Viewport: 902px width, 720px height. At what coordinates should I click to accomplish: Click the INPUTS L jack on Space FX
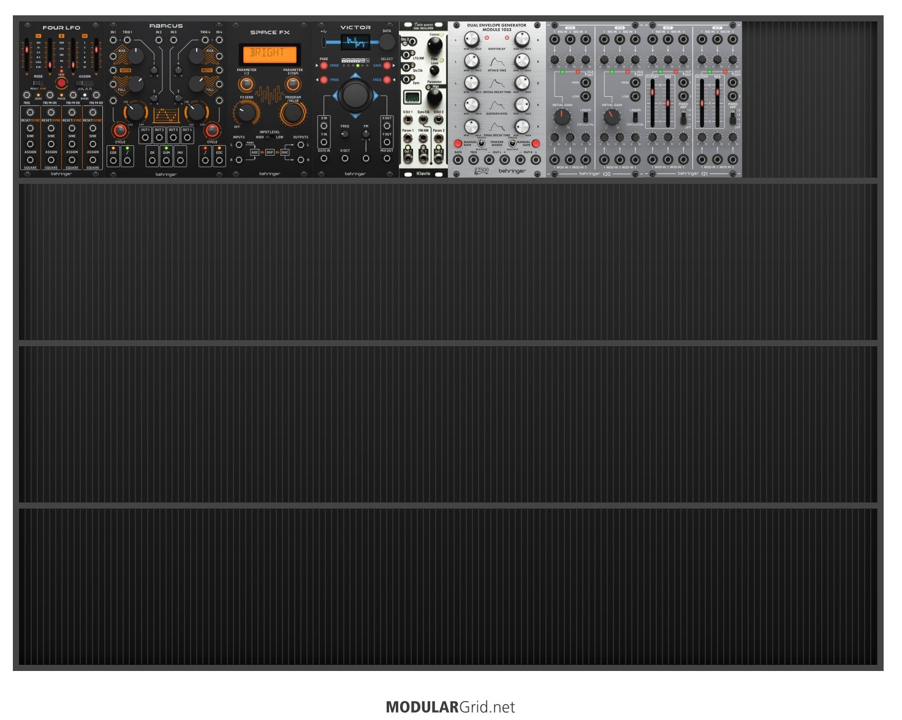point(239,145)
